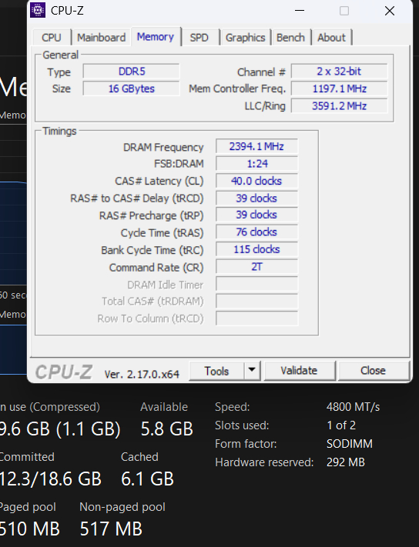This screenshot has height=547, width=419.
Task: Click the Tools button
Action: pyautogui.click(x=216, y=371)
